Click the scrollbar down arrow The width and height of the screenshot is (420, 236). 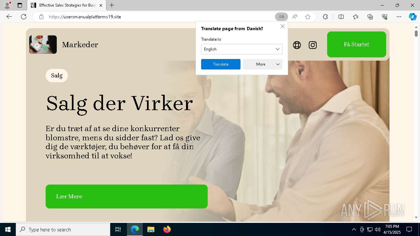(416, 217)
